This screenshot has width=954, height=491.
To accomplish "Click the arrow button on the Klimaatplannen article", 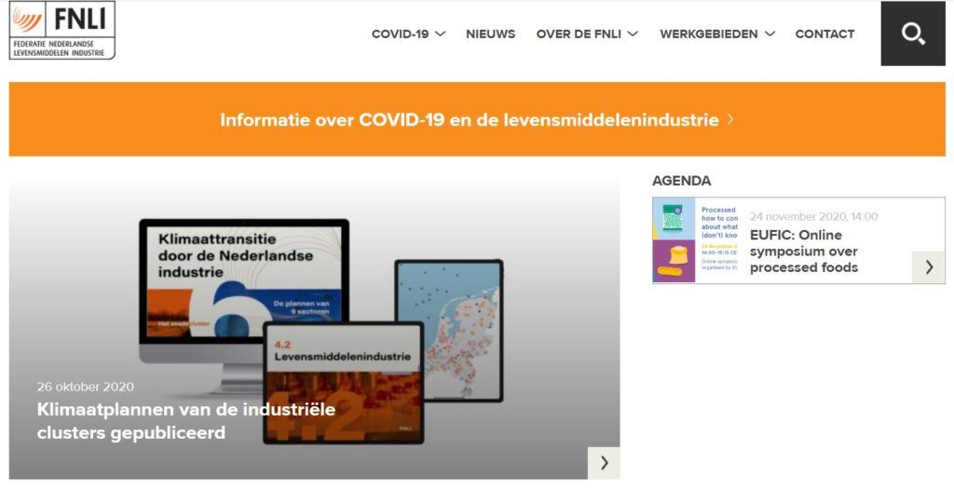I will point(604,463).
